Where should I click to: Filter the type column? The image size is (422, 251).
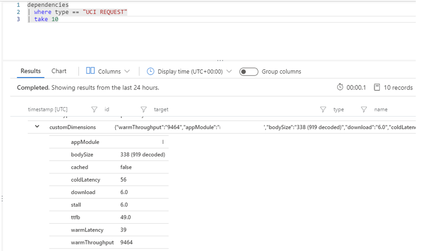pos(364,109)
